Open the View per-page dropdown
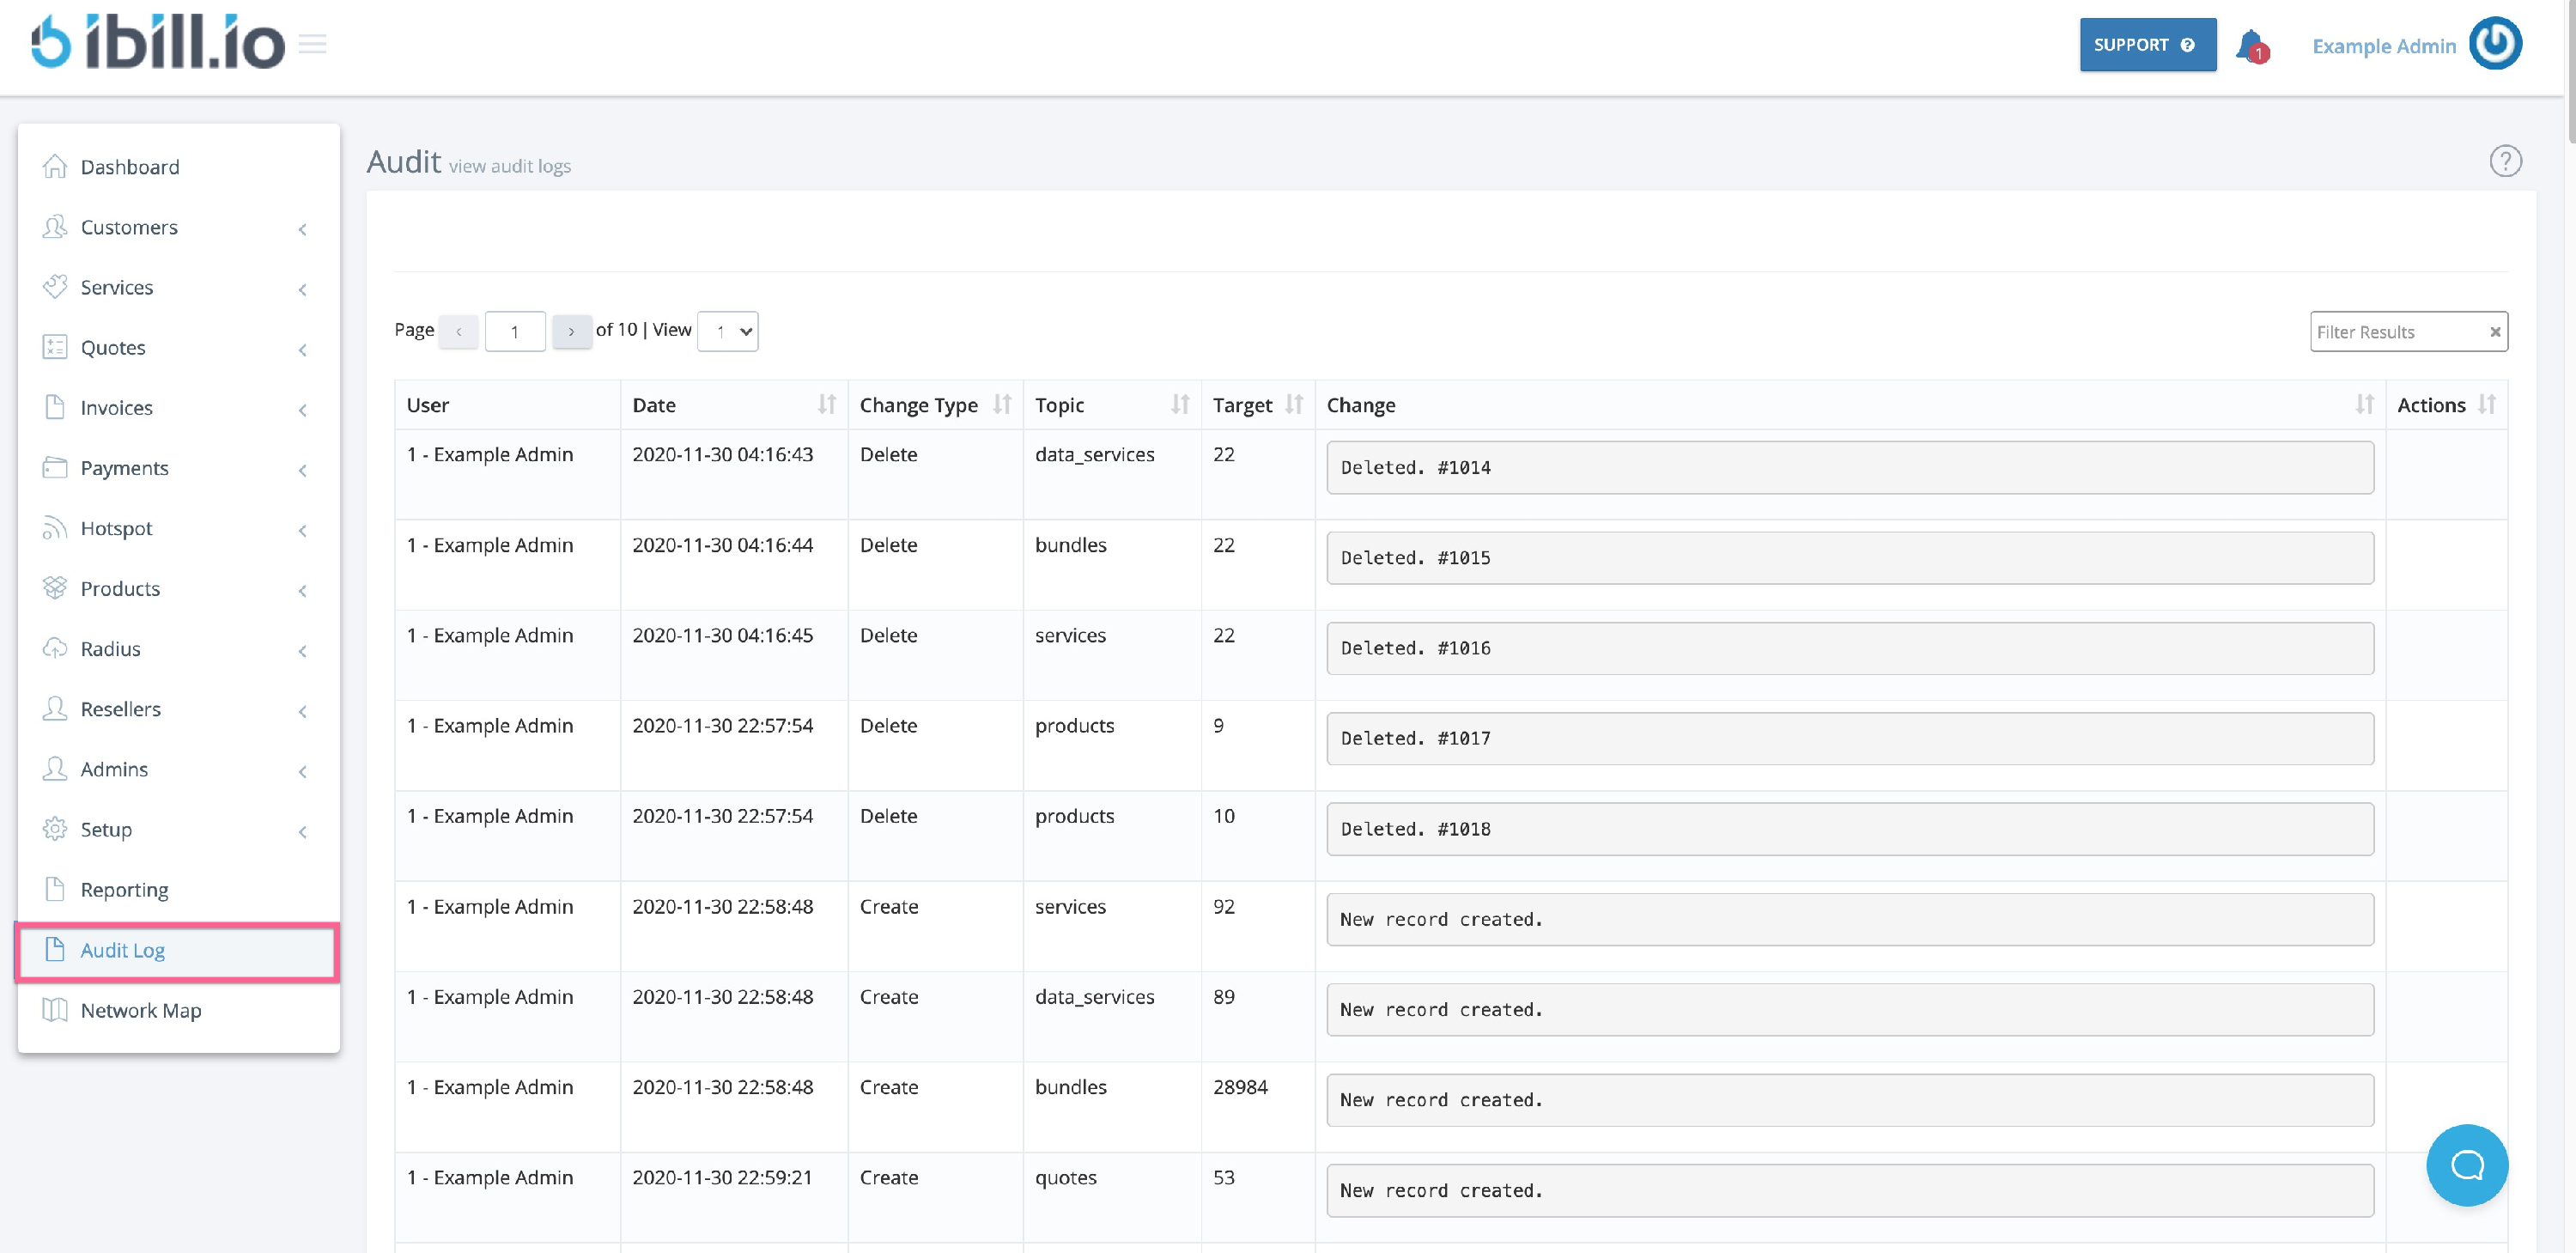Image resolution: width=2576 pixels, height=1253 pixels. click(x=727, y=331)
